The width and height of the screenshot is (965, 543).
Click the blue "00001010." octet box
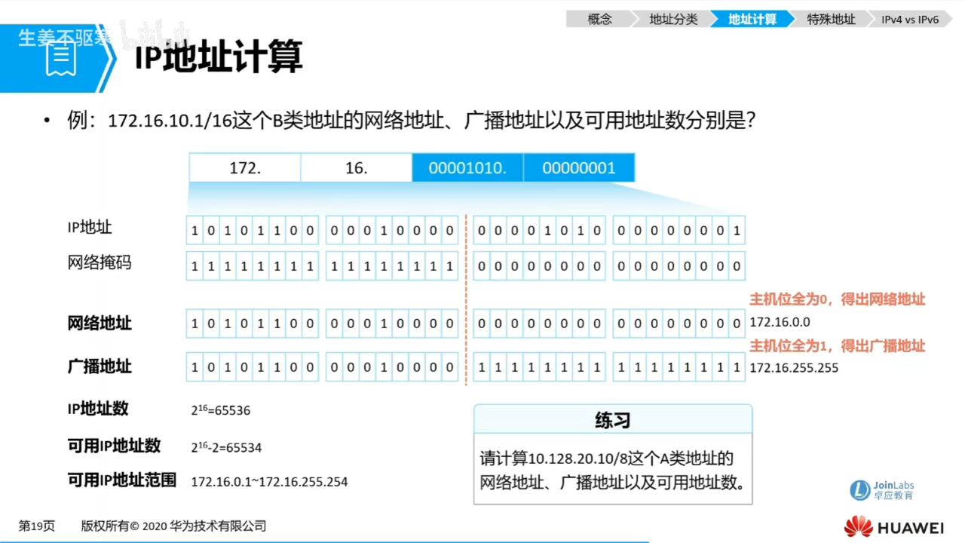point(467,168)
